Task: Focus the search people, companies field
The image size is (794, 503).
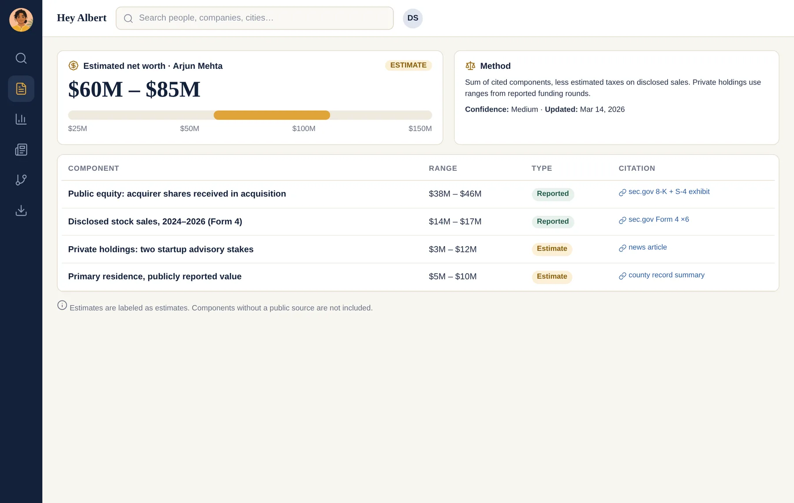Action: (255, 18)
